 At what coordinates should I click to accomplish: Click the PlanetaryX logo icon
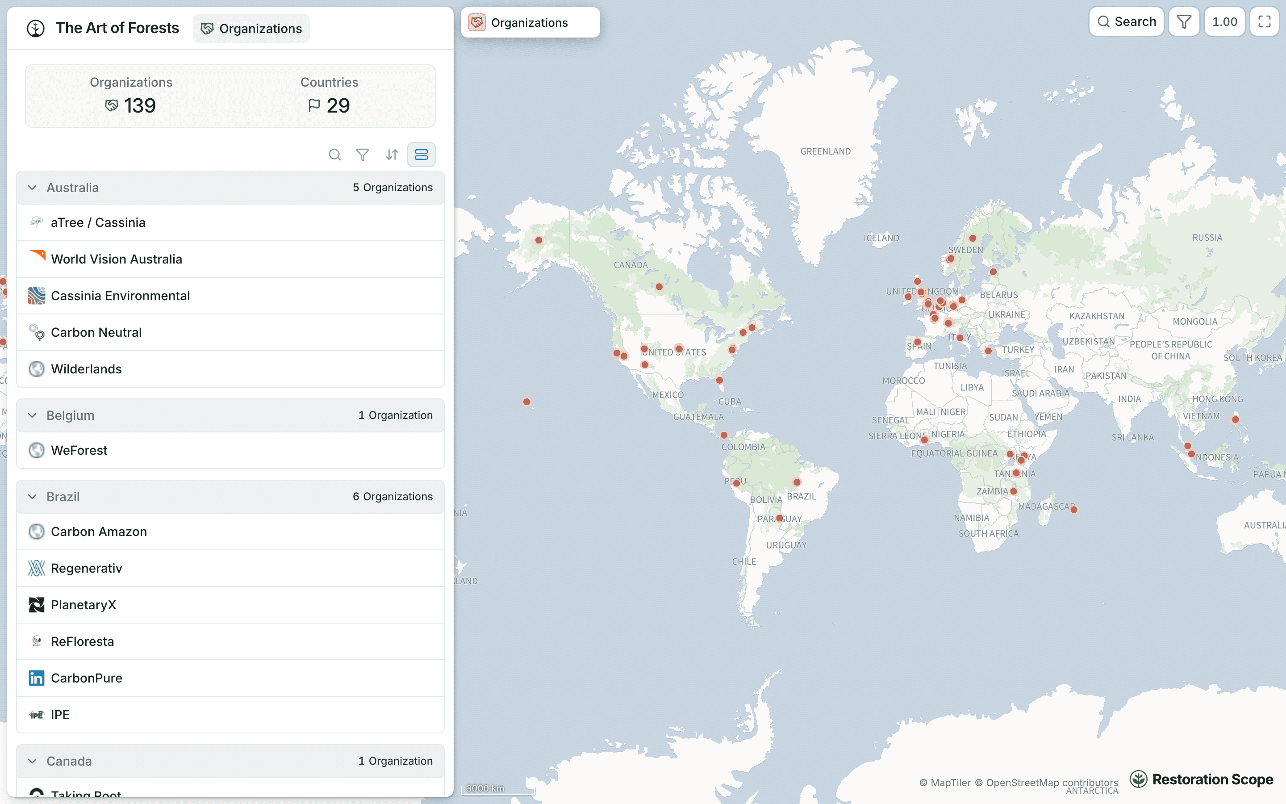tap(37, 605)
